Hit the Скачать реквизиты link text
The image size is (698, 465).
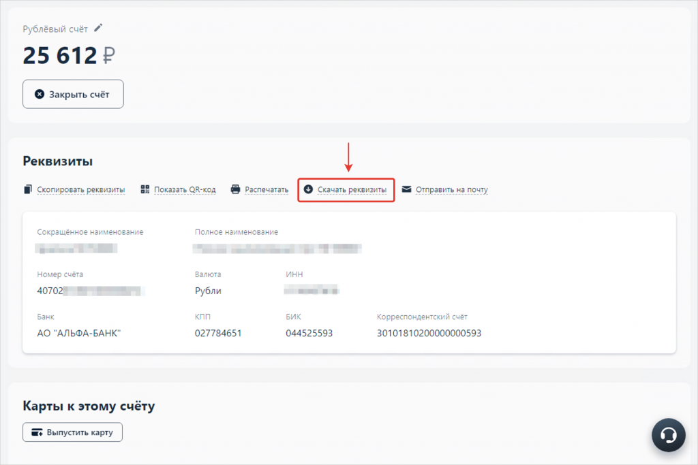click(352, 189)
